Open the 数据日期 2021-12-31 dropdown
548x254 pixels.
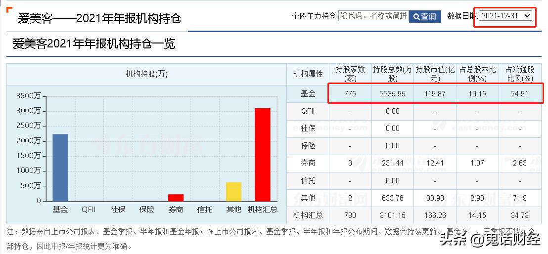click(505, 15)
